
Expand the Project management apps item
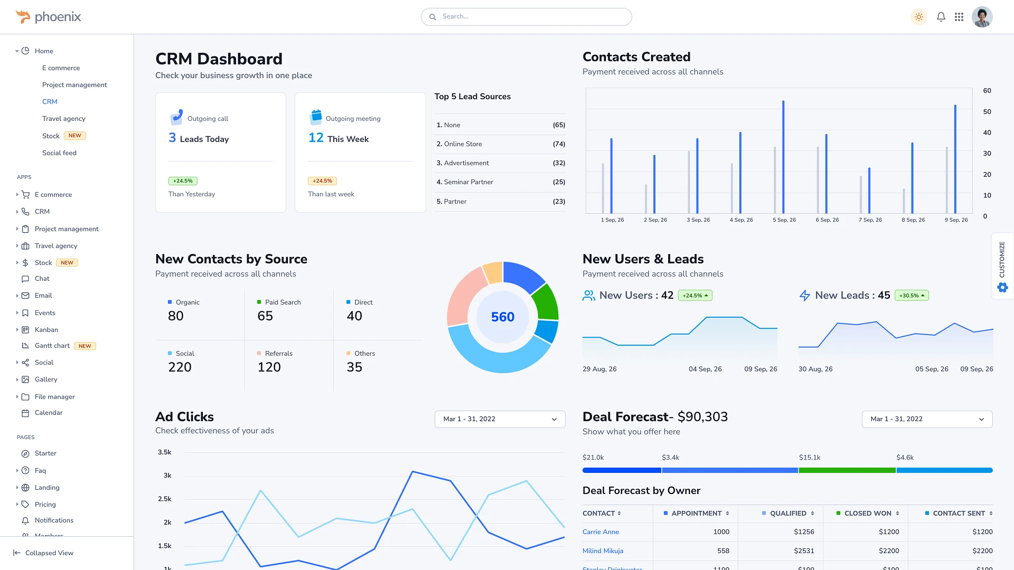(x=17, y=229)
